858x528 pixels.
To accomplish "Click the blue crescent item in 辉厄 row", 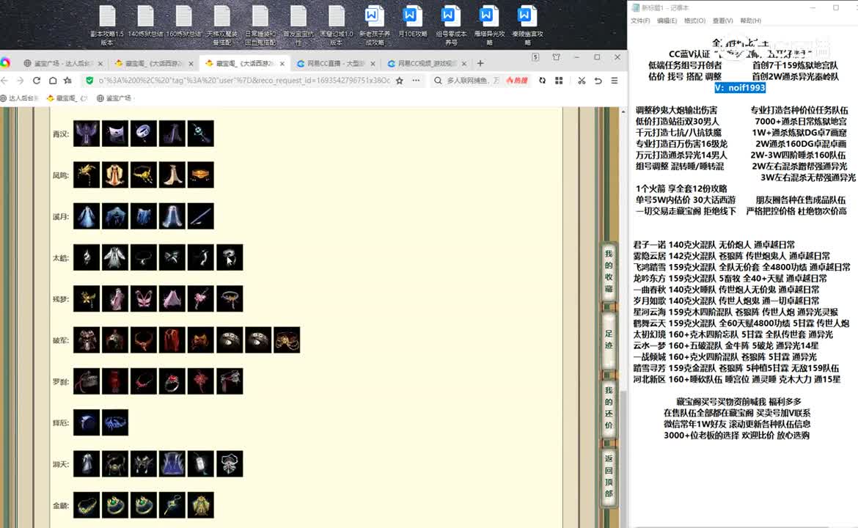I will pos(87,422).
